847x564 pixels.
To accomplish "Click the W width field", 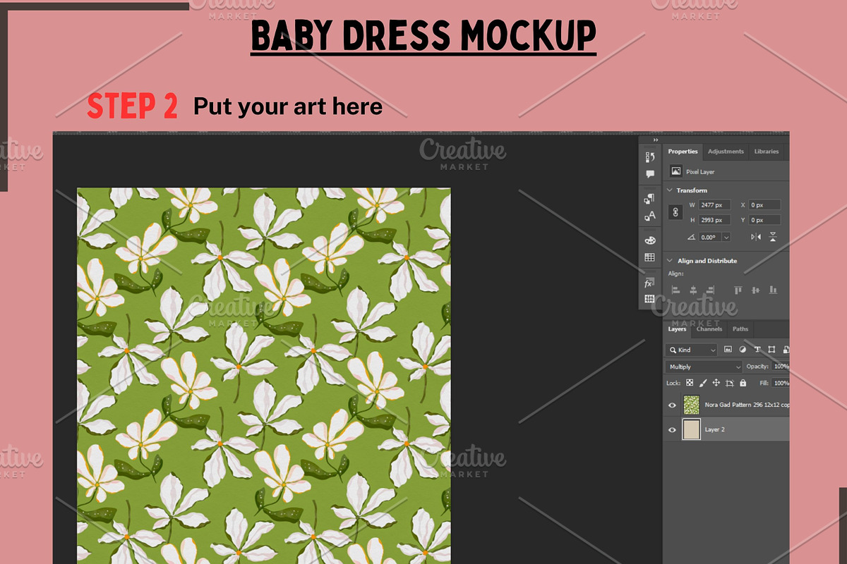I will tap(714, 205).
